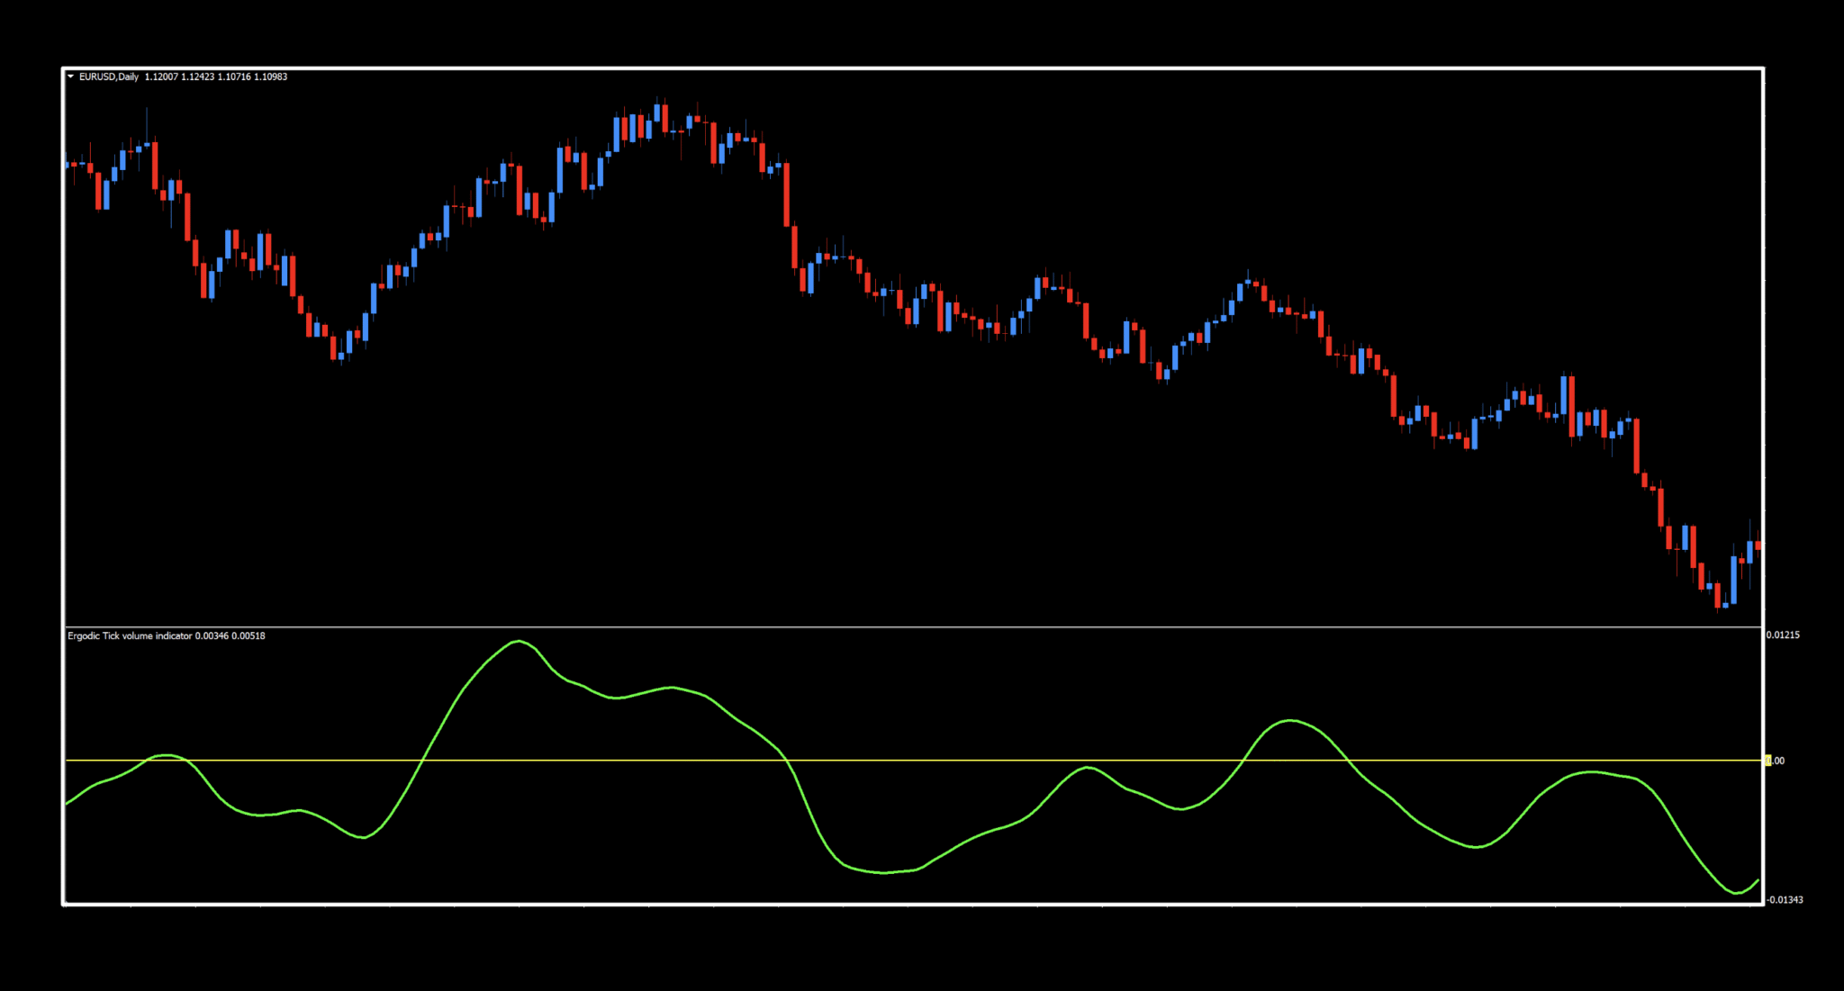Select the green Ergodic indicator curve
Viewport: 1844px width, 991px height.
tap(518, 643)
